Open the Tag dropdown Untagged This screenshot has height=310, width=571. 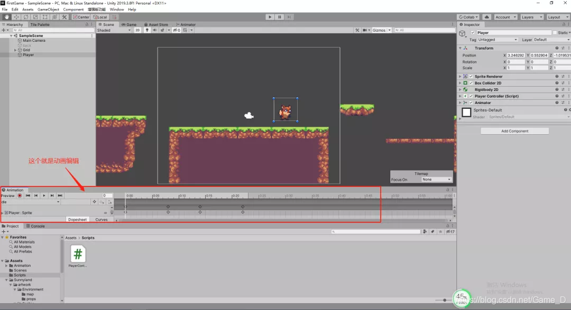(x=498, y=40)
